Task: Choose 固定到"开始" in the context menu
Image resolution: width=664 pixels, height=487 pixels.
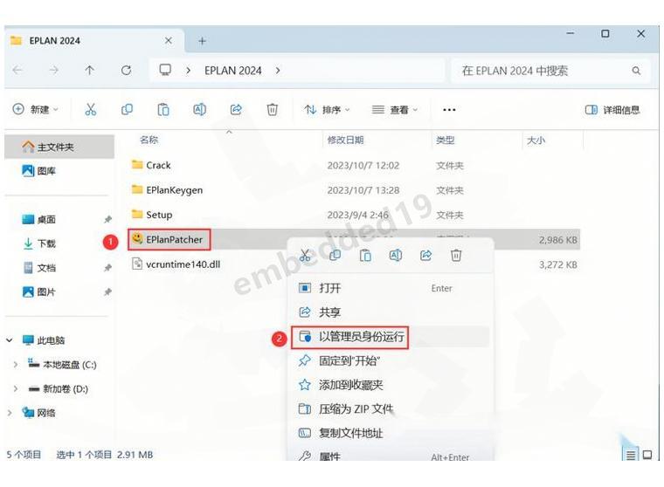Action: 391,361
